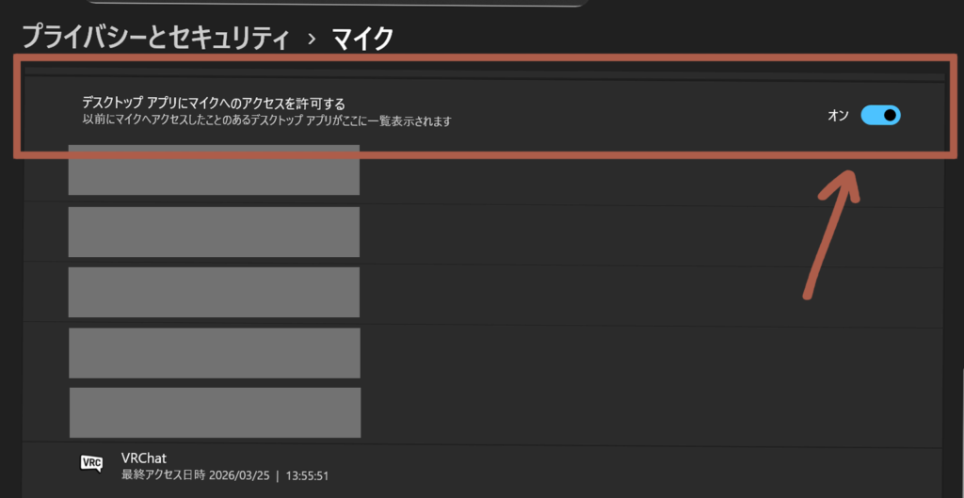The height and width of the screenshot is (498, 964).
Task: Click the オン status label
Action: point(838,116)
